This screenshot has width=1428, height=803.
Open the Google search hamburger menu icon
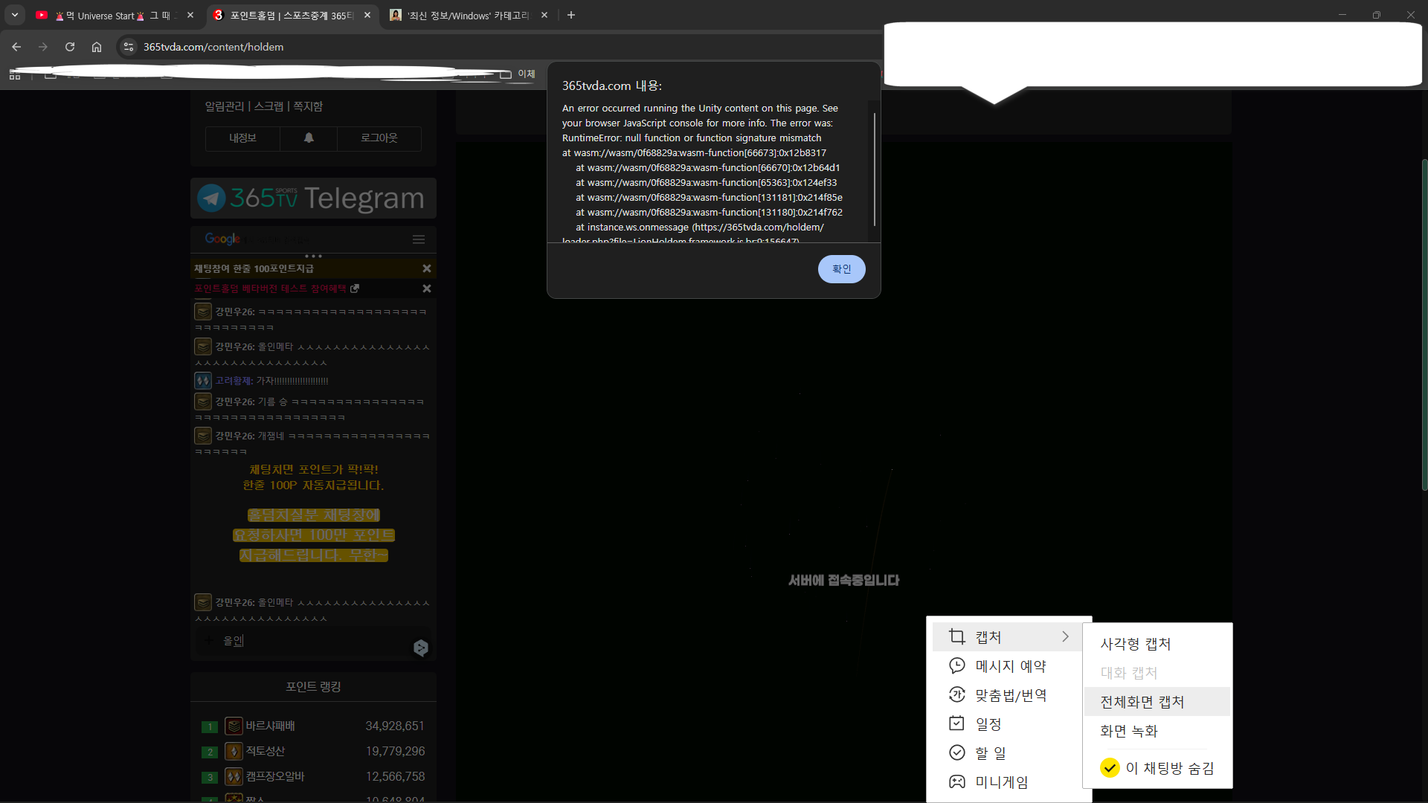[419, 239]
